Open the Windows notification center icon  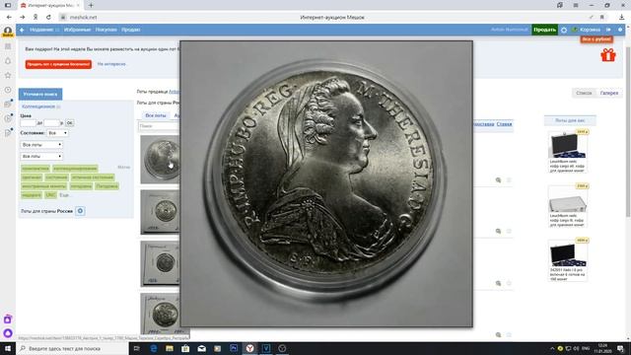click(620, 348)
